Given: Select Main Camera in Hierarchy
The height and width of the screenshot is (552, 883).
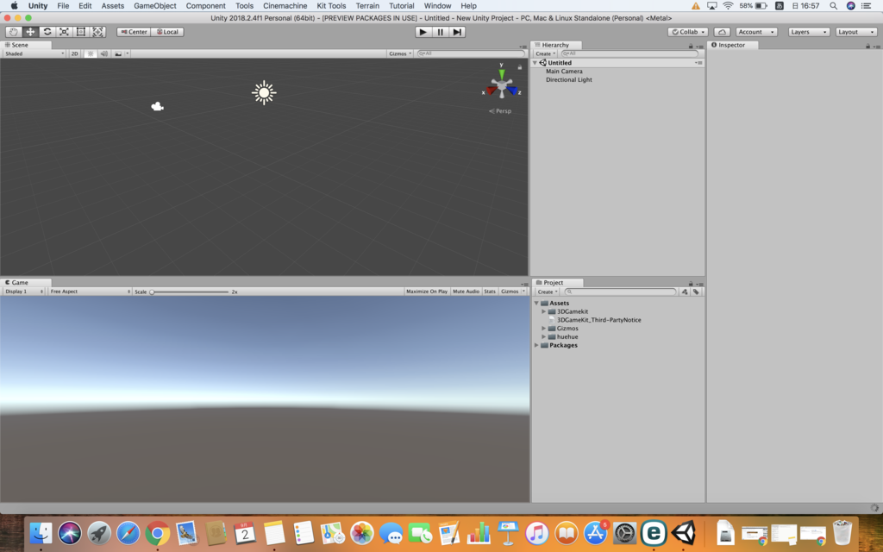Looking at the screenshot, I should pos(564,72).
